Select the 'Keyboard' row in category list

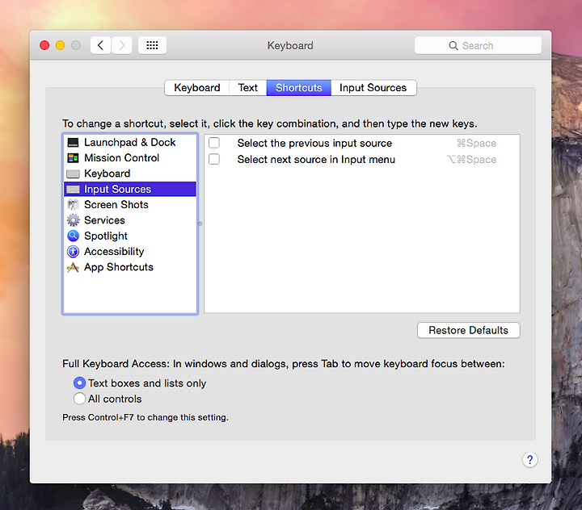click(x=130, y=173)
